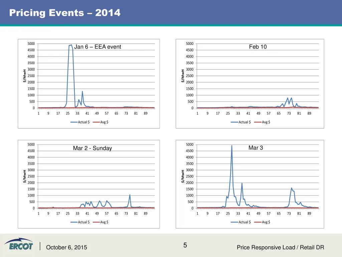Click the tall price spike peak in Jan 6 chart

[x=71, y=45]
